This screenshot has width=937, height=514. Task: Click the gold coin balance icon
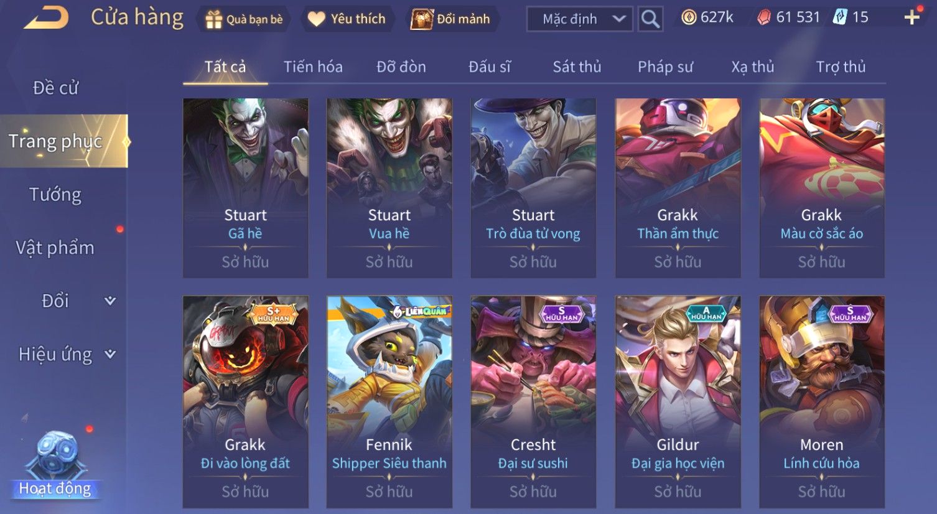[x=689, y=17]
